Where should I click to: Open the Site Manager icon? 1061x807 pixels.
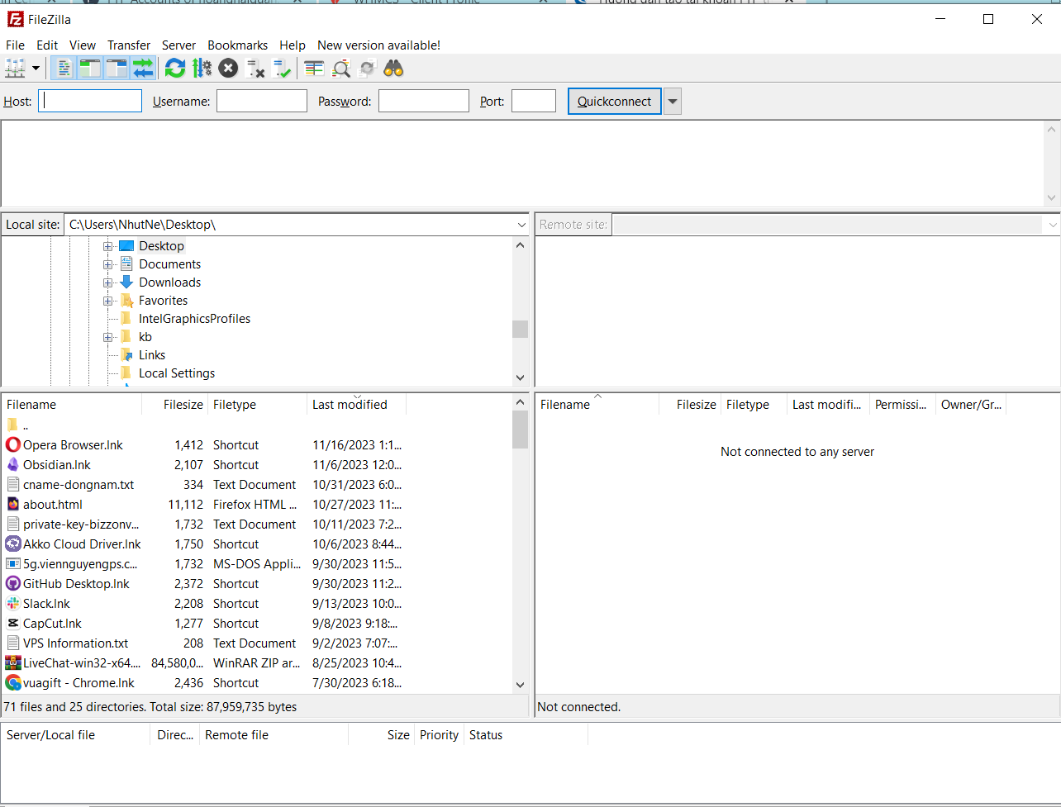point(16,69)
